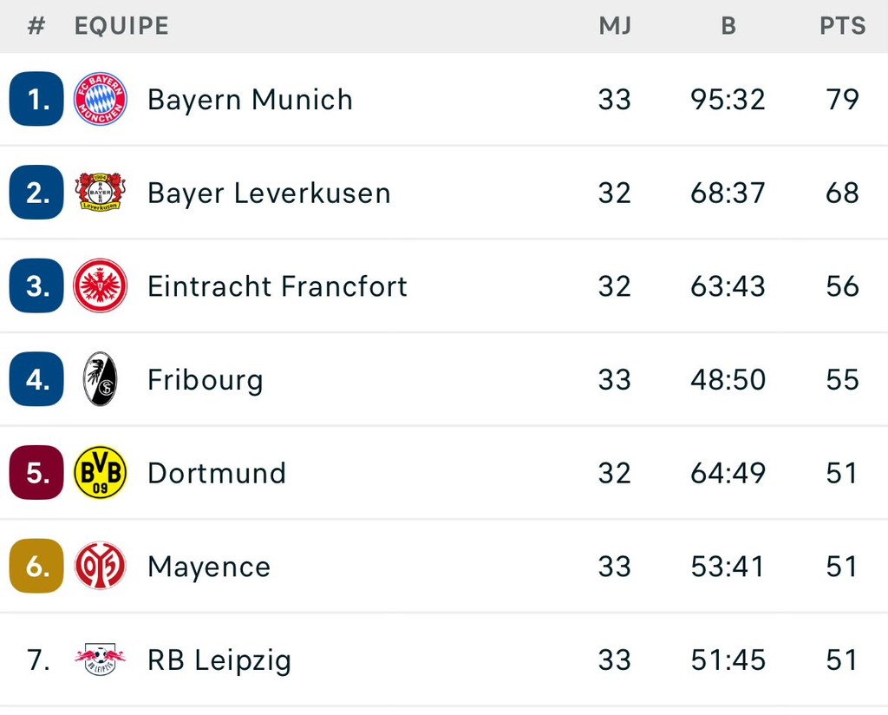Sort by the MJ column header
The image size is (888, 715).
pyautogui.click(x=615, y=26)
